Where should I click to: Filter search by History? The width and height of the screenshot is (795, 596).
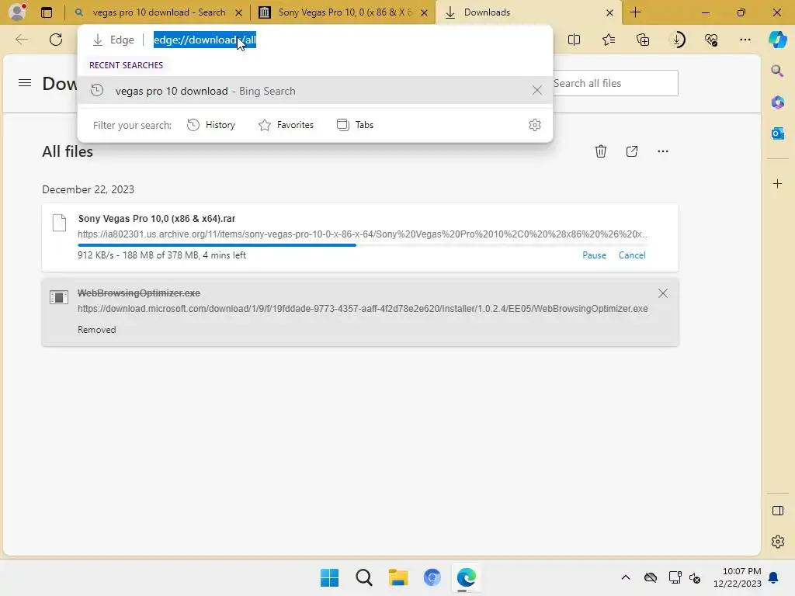(211, 125)
